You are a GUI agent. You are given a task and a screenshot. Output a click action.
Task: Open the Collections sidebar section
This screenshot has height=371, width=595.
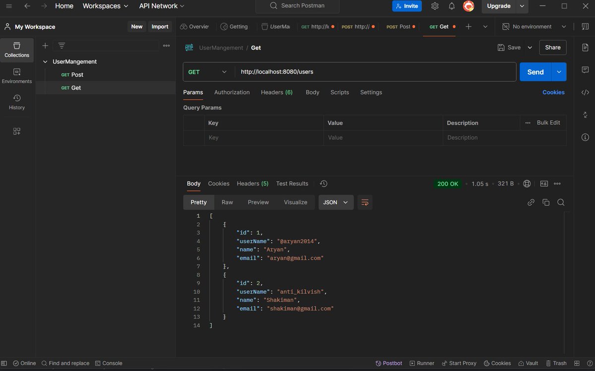pos(17,50)
